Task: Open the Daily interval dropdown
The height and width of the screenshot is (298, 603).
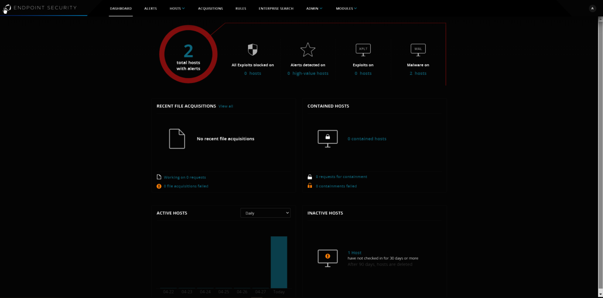Action: [265, 213]
